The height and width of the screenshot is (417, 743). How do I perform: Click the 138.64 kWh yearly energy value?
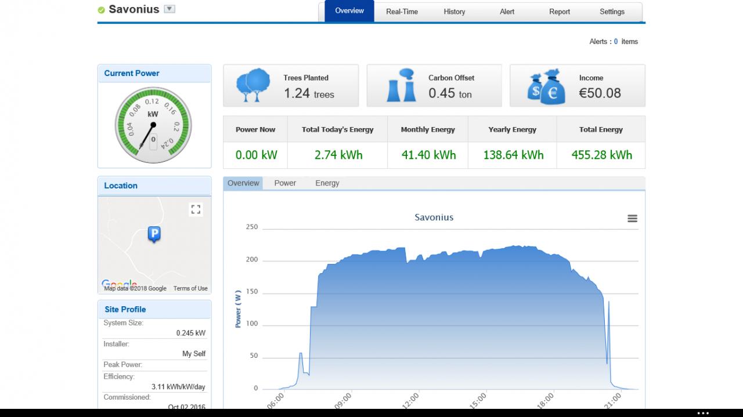[x=513, y=155]
